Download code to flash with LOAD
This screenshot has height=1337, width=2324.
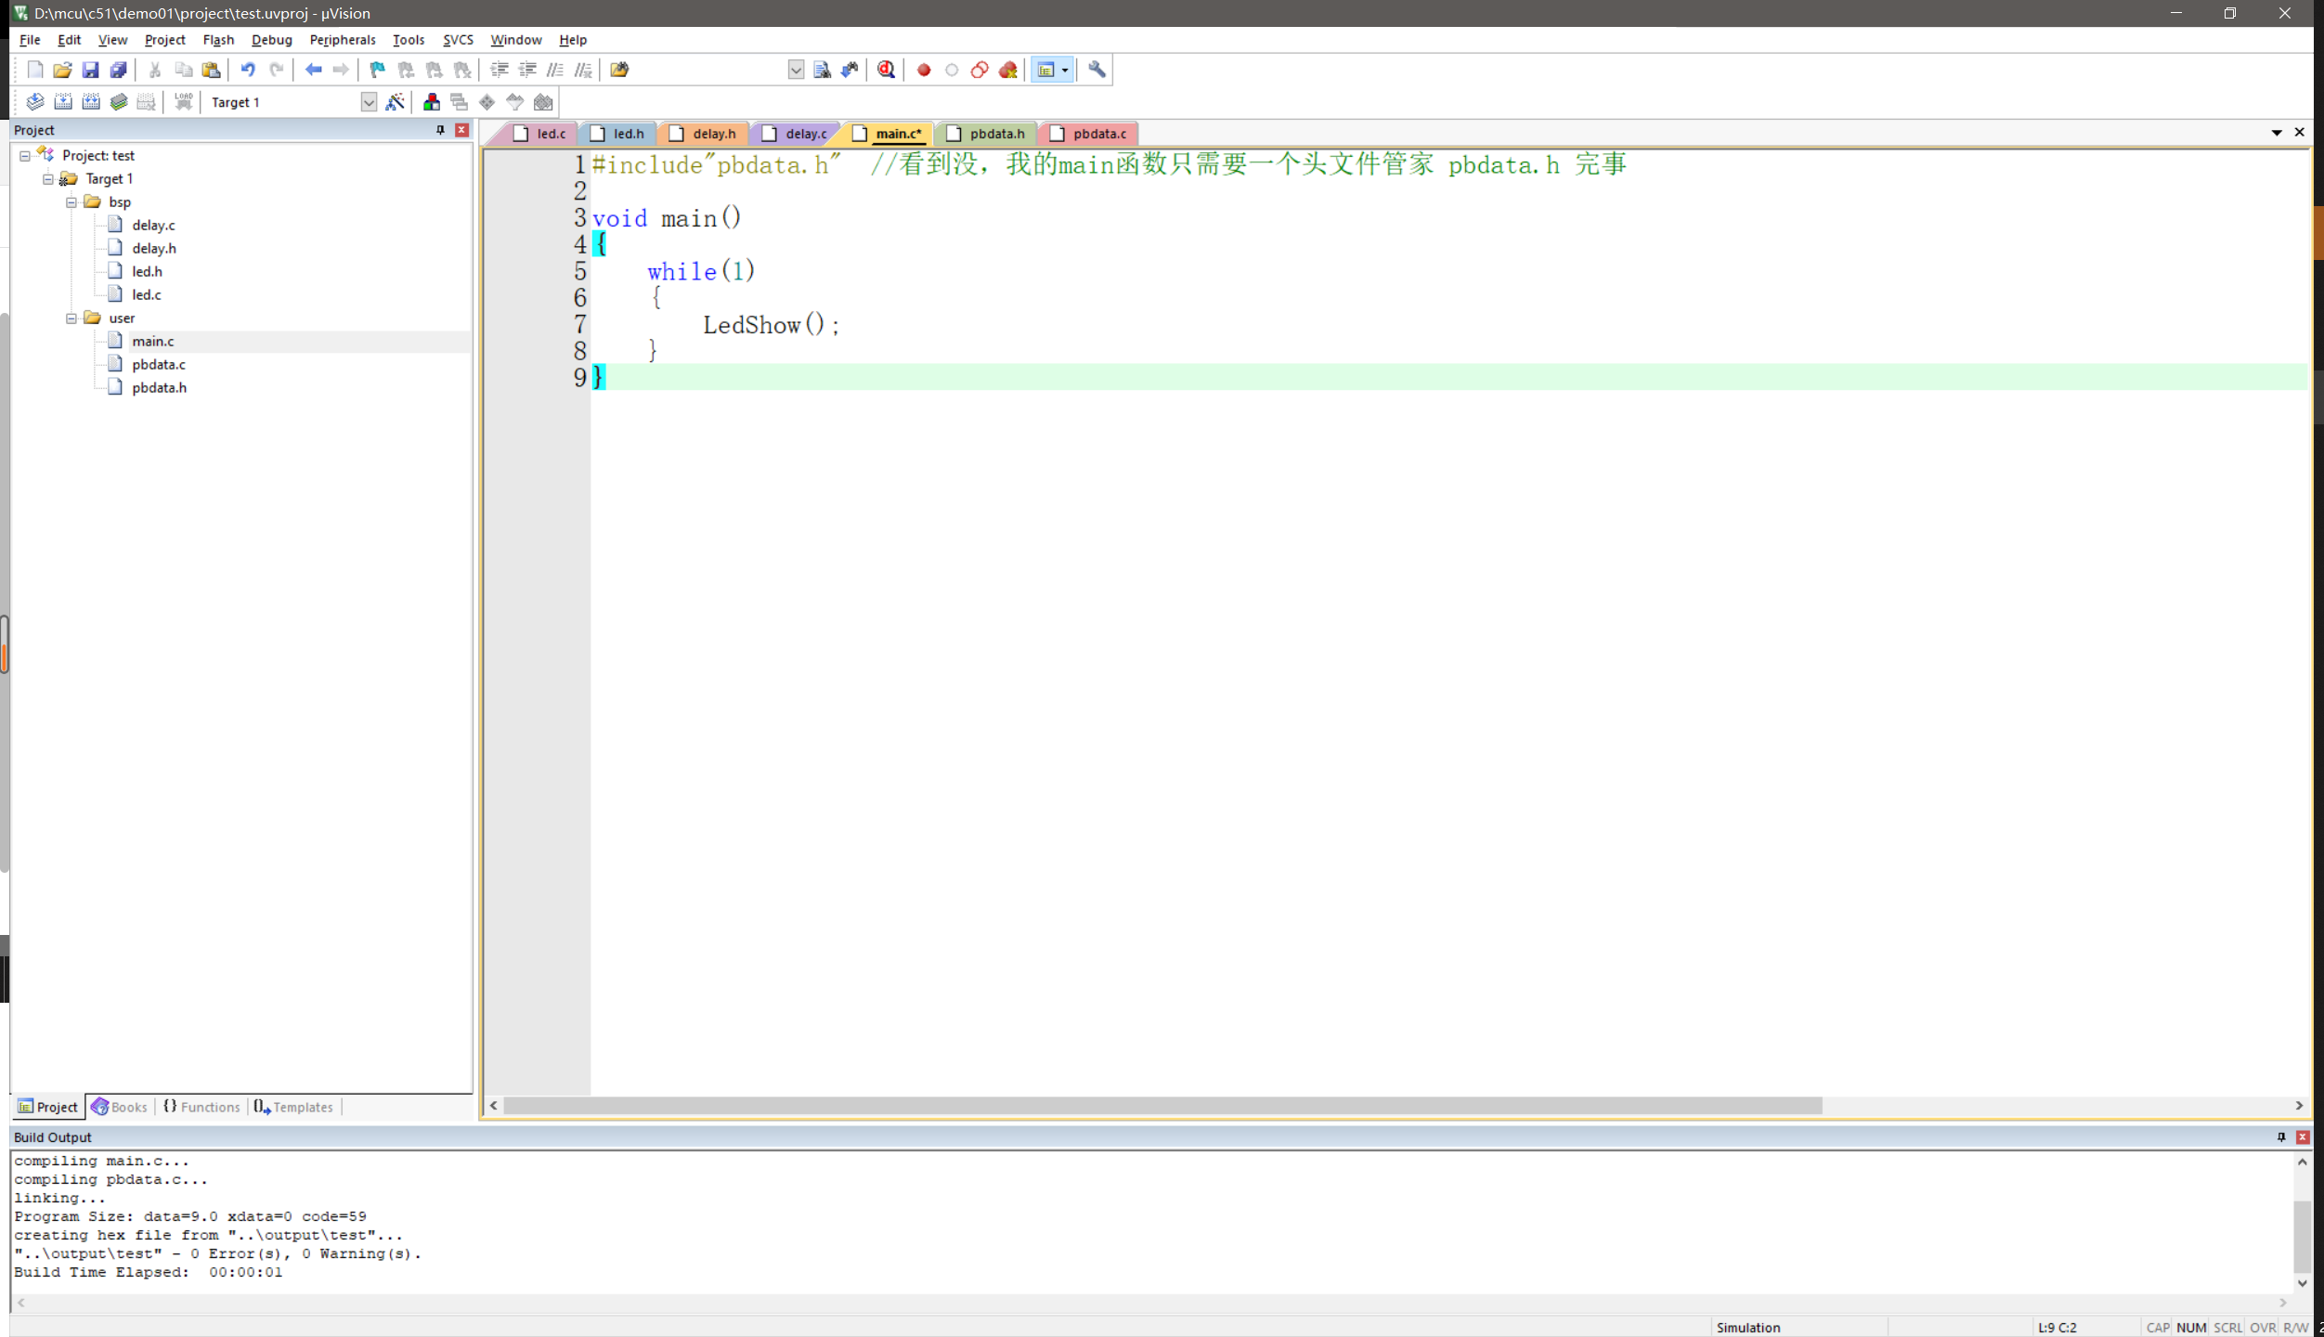click(x=183, y=102)
